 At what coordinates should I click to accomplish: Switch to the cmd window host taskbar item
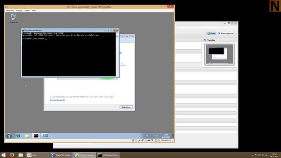tap(108, 155)
